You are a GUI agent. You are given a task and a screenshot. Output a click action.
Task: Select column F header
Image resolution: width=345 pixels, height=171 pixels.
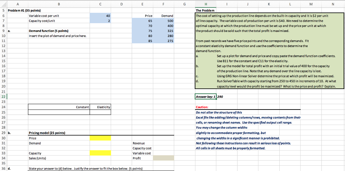[163, 3]
